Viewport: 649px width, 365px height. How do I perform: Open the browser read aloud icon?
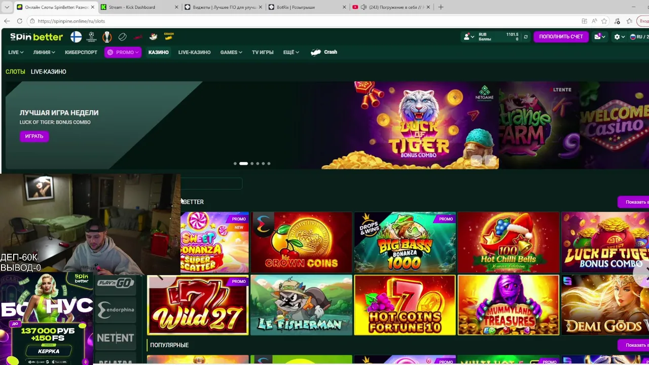click(x=594, y=21)
